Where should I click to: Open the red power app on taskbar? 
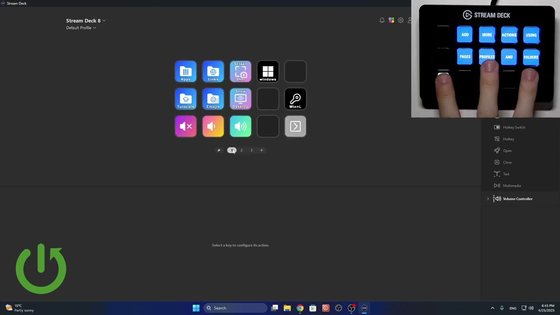tap(325, 308)
